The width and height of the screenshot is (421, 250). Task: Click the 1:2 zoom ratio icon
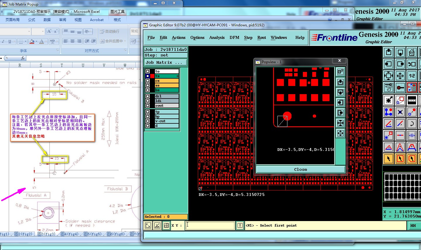[x=412, y=76]
